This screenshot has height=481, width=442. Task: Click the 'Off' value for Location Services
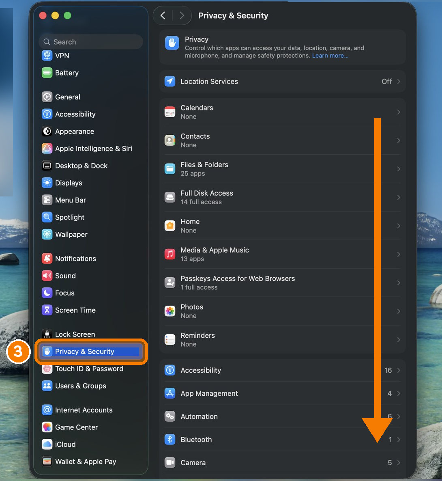tap(386, 81)
